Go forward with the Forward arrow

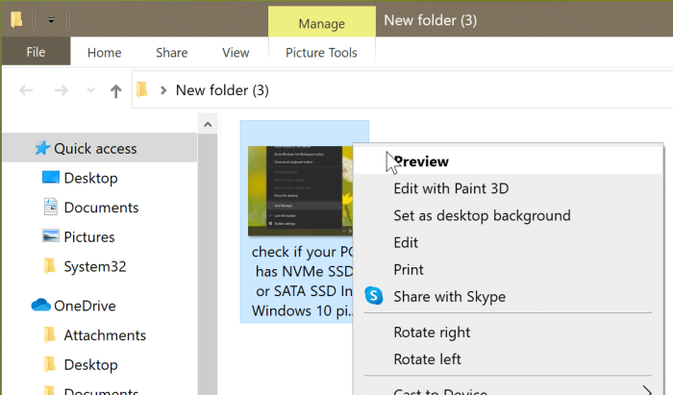61,90
